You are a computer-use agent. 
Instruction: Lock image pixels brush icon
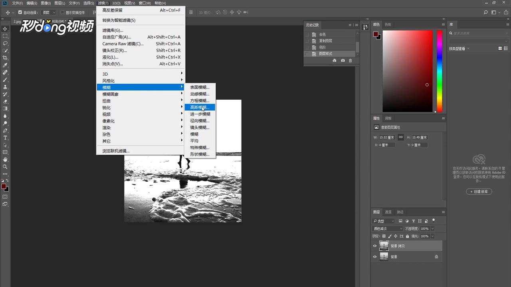(390, 236)
